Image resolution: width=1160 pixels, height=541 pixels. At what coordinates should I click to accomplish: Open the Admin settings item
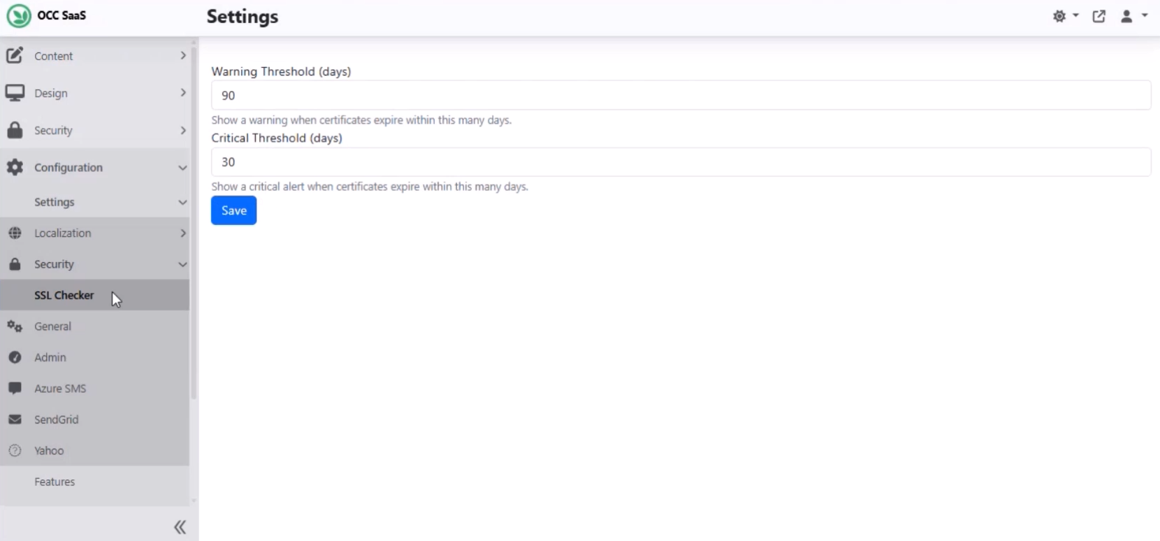point(95,357)
